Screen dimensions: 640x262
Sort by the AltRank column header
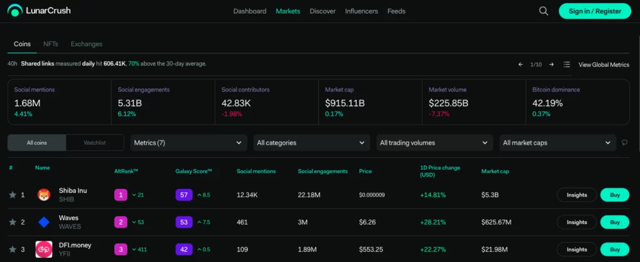click(x=126, y=171)
